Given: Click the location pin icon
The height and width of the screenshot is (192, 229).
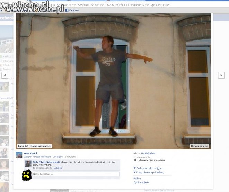Looking at the screenshot, I should [134, 172].
